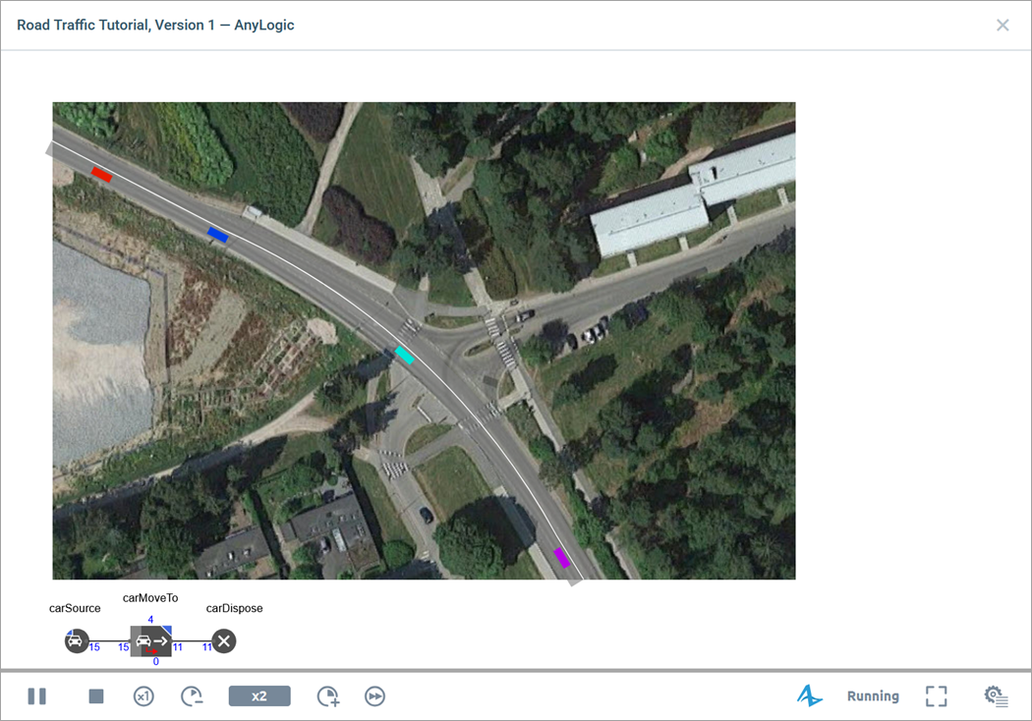This screenshot has width=1032, height=721.
Task: Open the developer panel settings
Action: 996,696
